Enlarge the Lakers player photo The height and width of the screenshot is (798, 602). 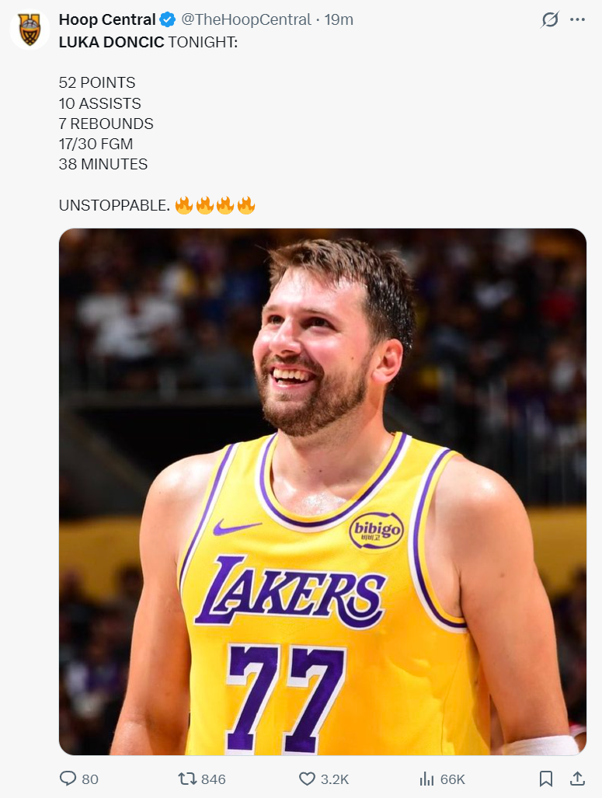(322, 492)
